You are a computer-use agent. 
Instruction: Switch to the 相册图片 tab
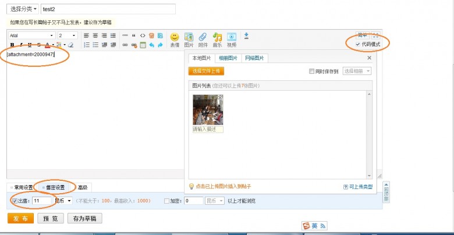click(228, 58)
